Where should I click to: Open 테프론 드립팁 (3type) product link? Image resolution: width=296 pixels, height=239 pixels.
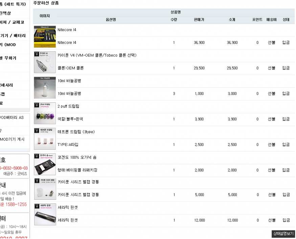(x=76, y=132)
